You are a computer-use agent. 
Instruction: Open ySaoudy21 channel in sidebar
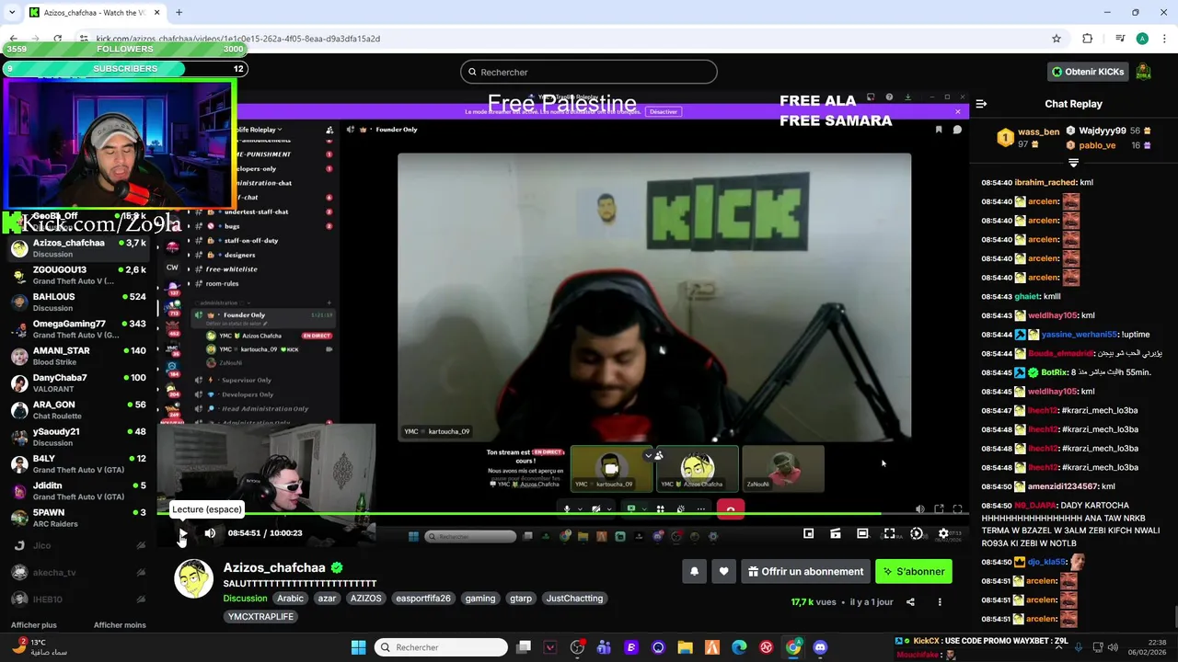[78, 437]
